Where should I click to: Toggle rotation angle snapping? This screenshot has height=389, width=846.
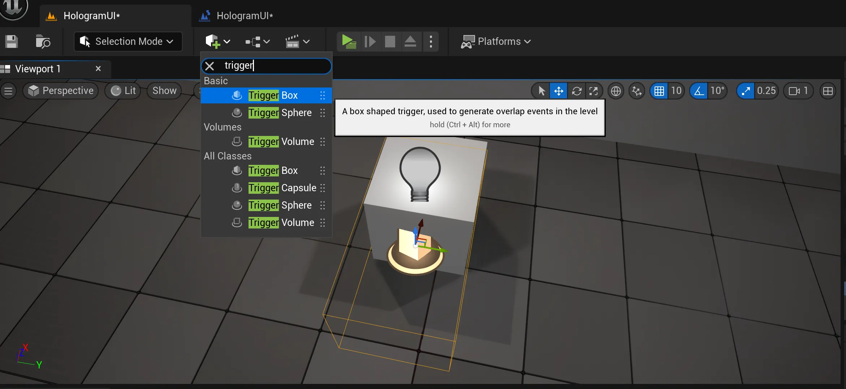[x=699, y=91]
